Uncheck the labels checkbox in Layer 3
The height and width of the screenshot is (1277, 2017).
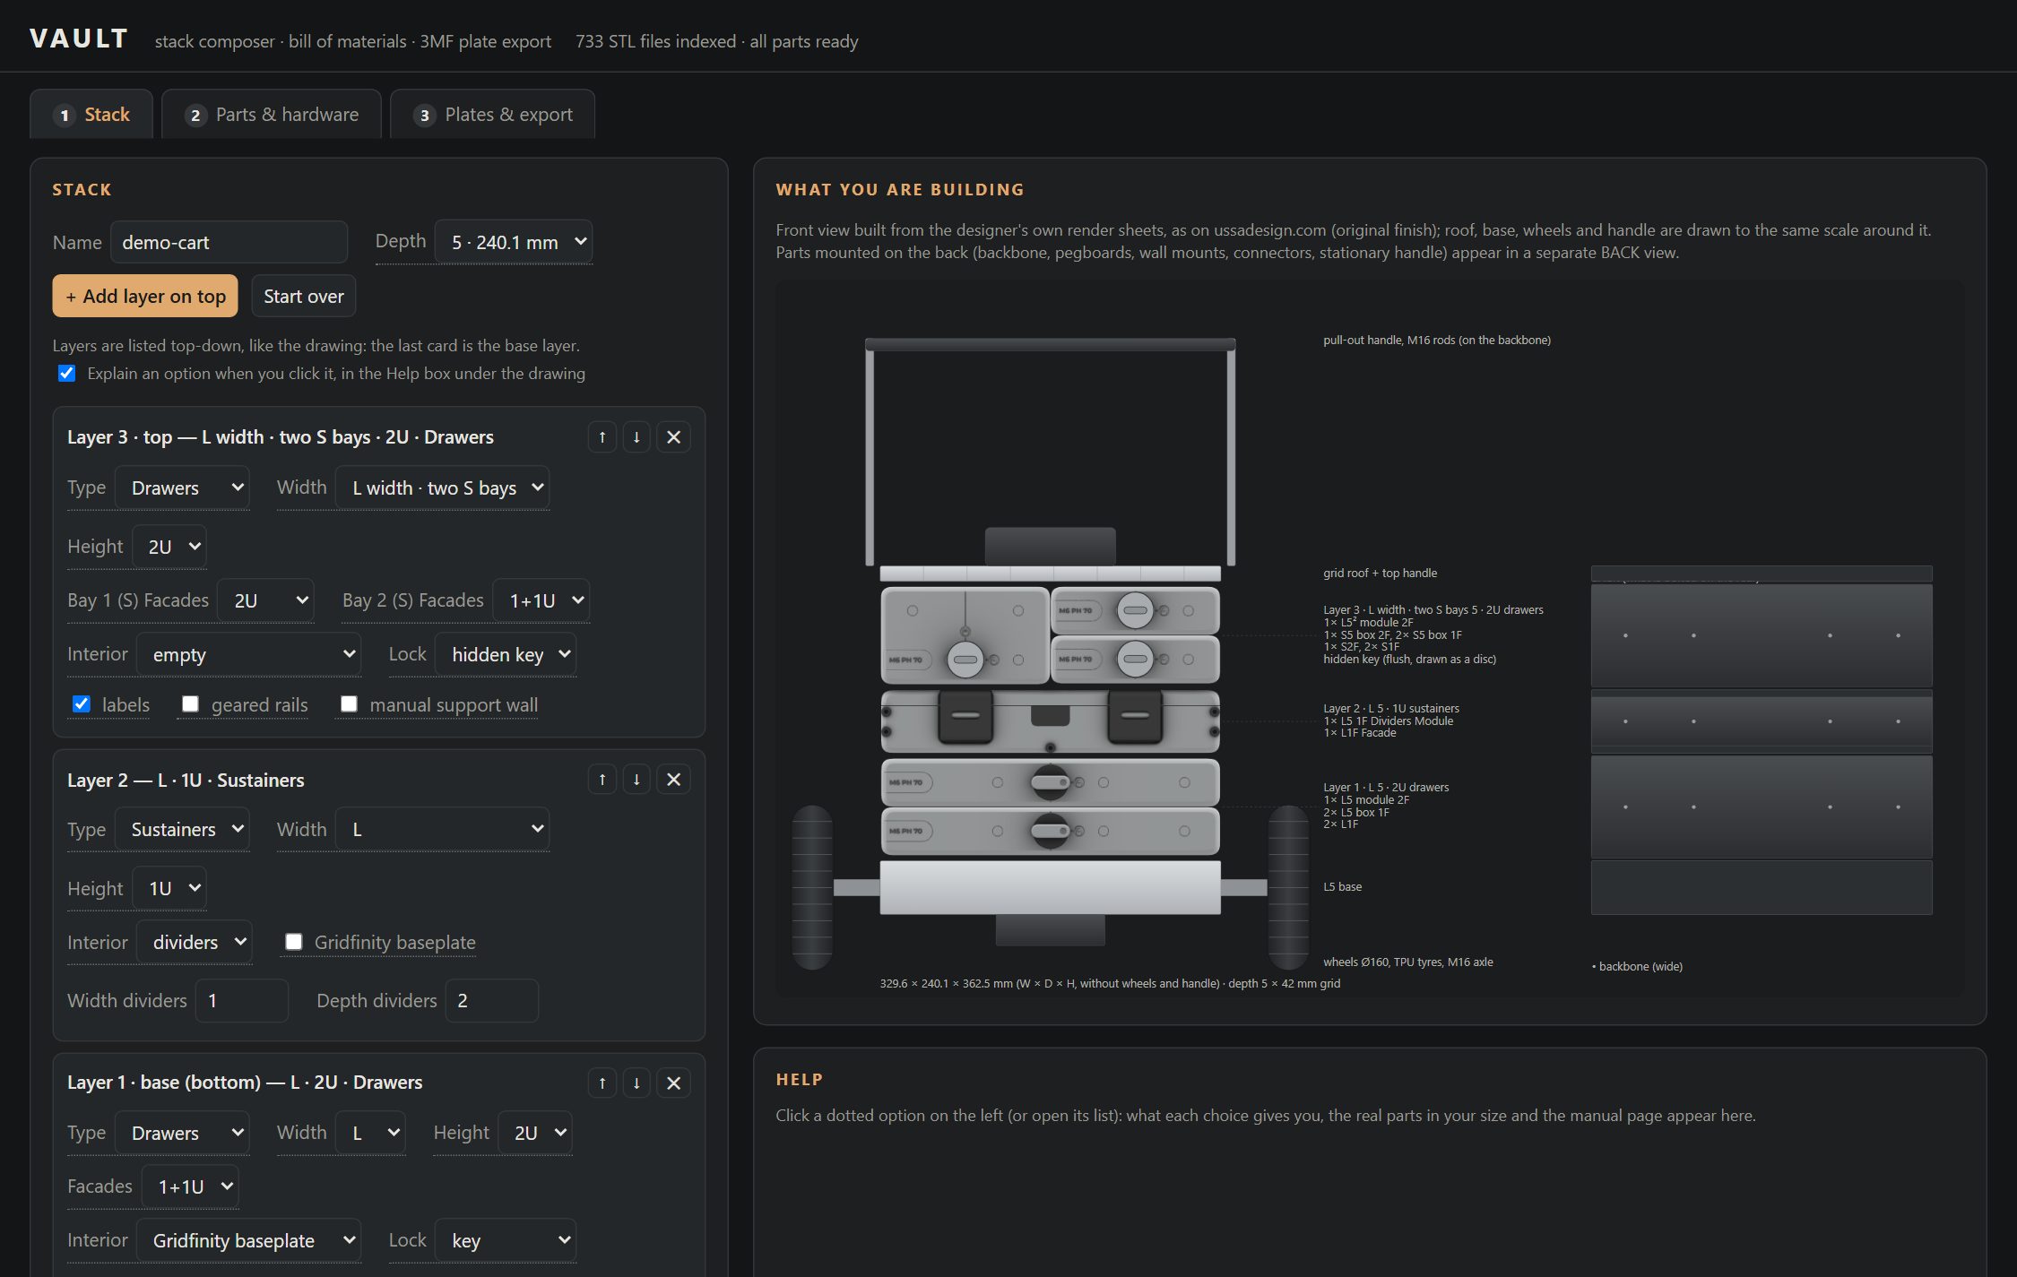click(x=82, y=704)
